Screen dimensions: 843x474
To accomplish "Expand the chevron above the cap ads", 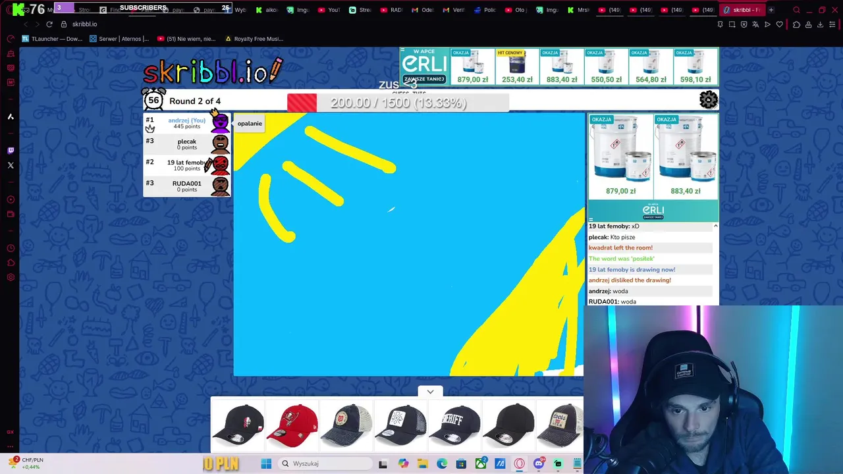I will 430,392.
